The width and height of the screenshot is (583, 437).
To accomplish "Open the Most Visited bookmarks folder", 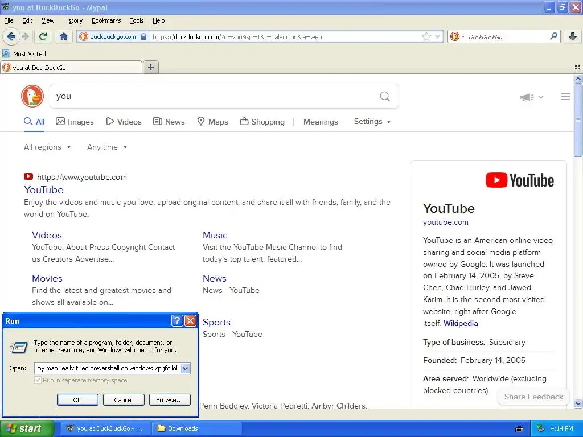I will tap(24, 54).
